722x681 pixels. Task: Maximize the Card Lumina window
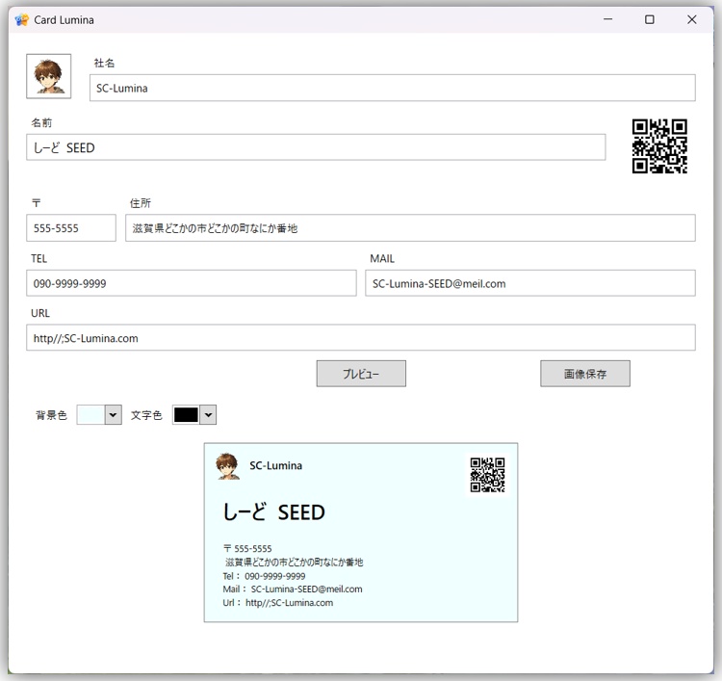click(x=649, y=19)
